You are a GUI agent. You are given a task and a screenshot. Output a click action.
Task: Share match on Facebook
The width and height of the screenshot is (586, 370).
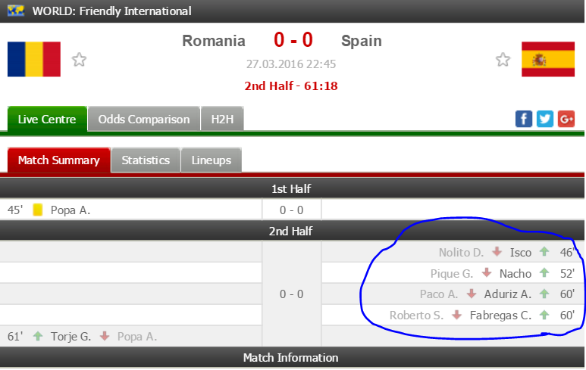click(x=524, y=119)
